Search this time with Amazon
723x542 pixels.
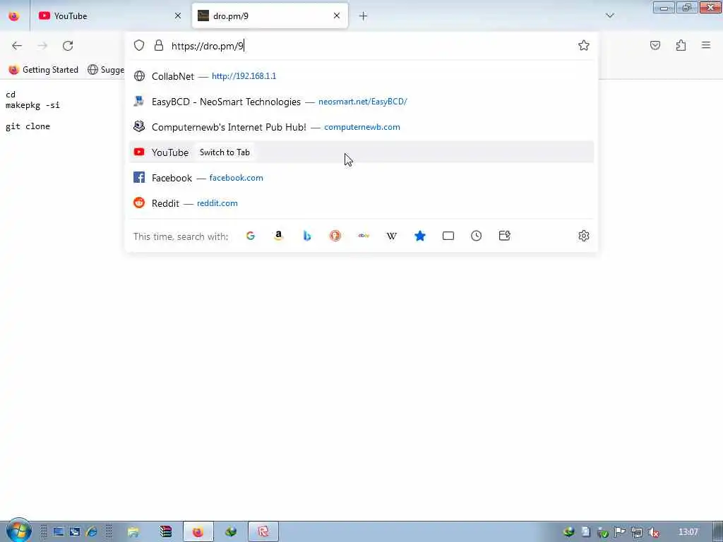pos(278,236)
